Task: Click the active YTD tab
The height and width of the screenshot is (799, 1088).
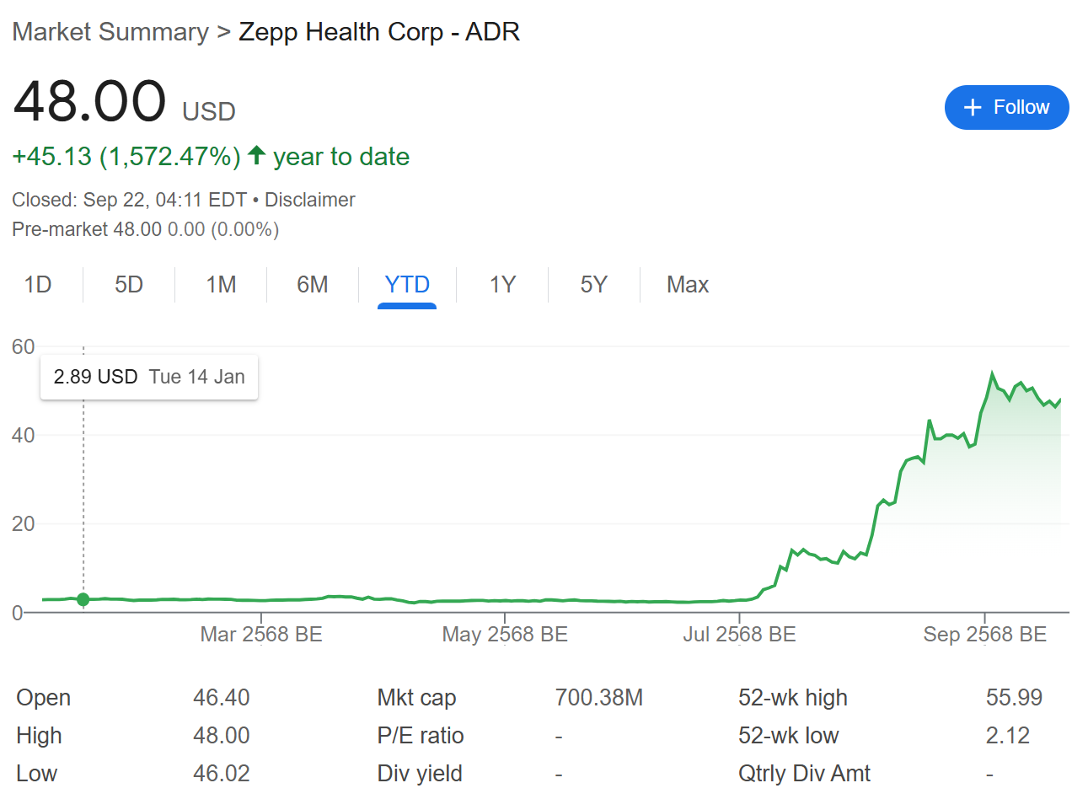Action: [407, 285]
